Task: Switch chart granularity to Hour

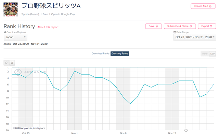Action: (x=205, y=54)
